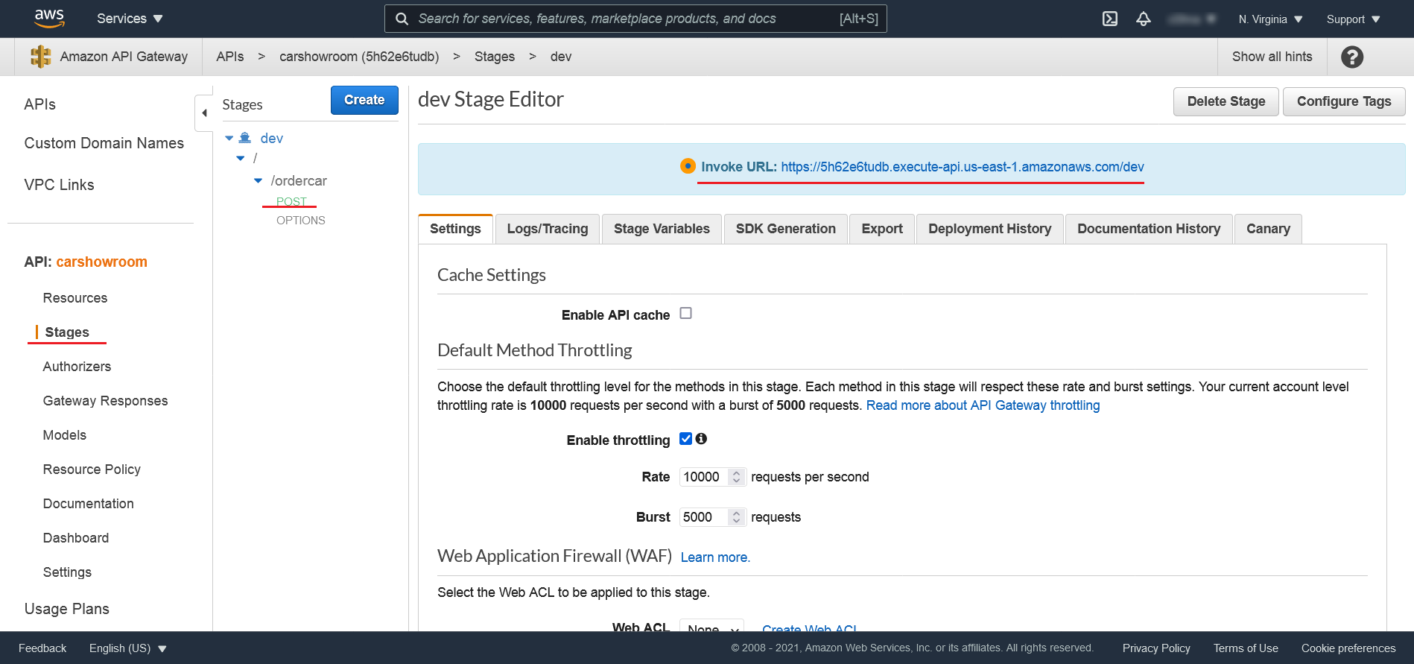Open the English (US) language dropdown
1414x664 pixels.
(x=127, y=648)
